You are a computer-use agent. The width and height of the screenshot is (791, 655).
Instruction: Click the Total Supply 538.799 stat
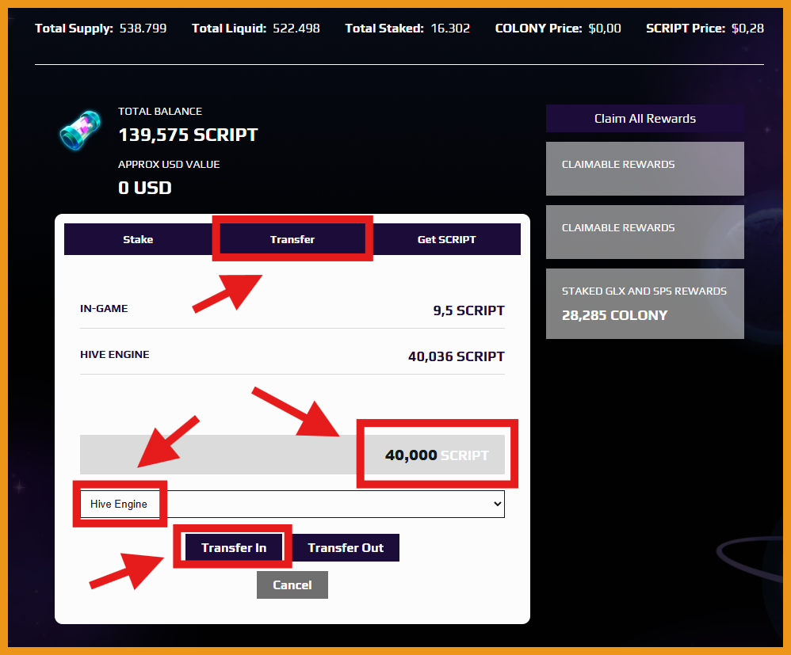tap(101, 29)
